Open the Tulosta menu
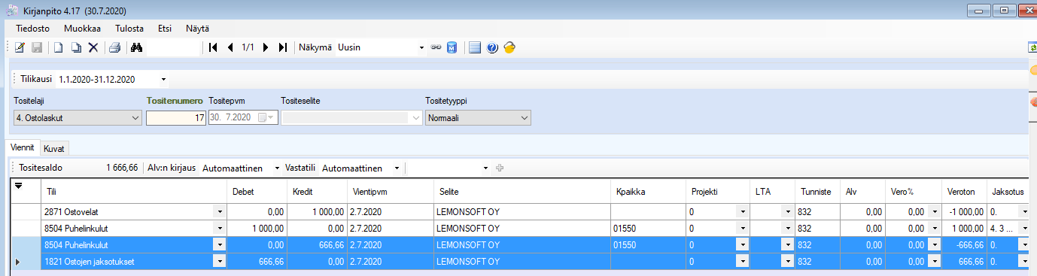The image size is (1037, 276). click(x=129, y=29)
